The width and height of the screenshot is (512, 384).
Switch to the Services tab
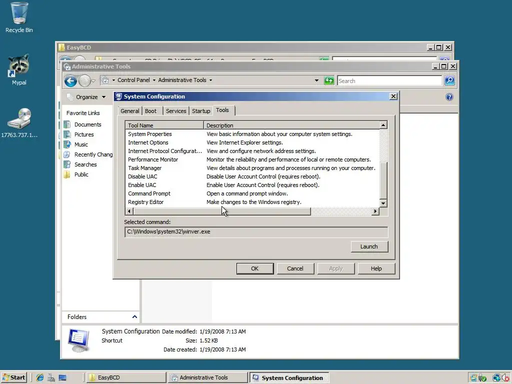coord(176,111)
